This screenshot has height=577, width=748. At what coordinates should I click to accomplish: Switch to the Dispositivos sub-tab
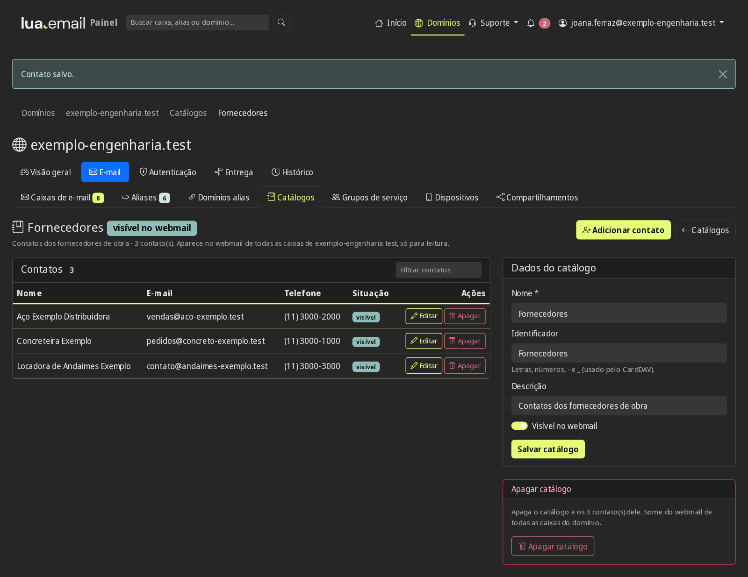tap(452, 197)
